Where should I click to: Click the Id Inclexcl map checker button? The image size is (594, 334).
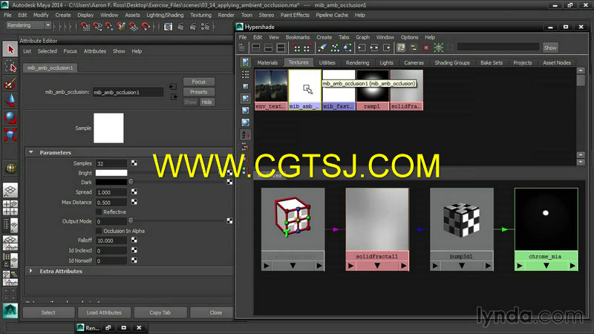point(134,250)
